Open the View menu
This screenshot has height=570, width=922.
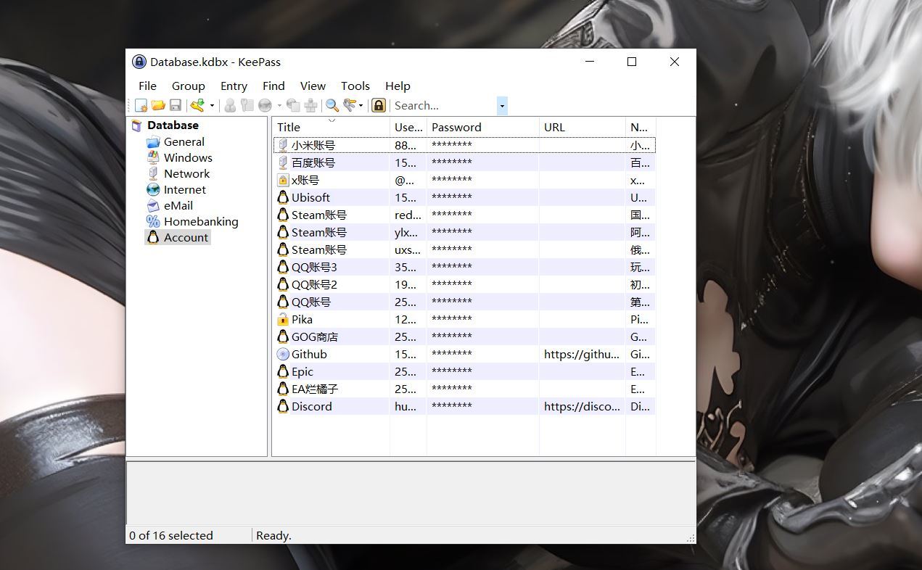[x=313, y=86]
